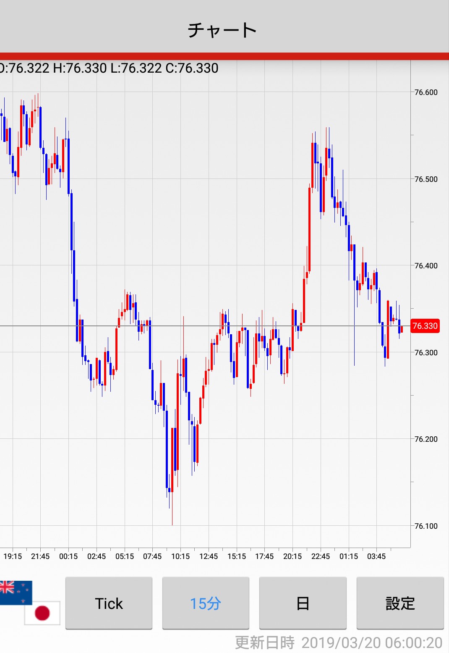
Task: Click the 76.200 price axis label
Action: 426,439
